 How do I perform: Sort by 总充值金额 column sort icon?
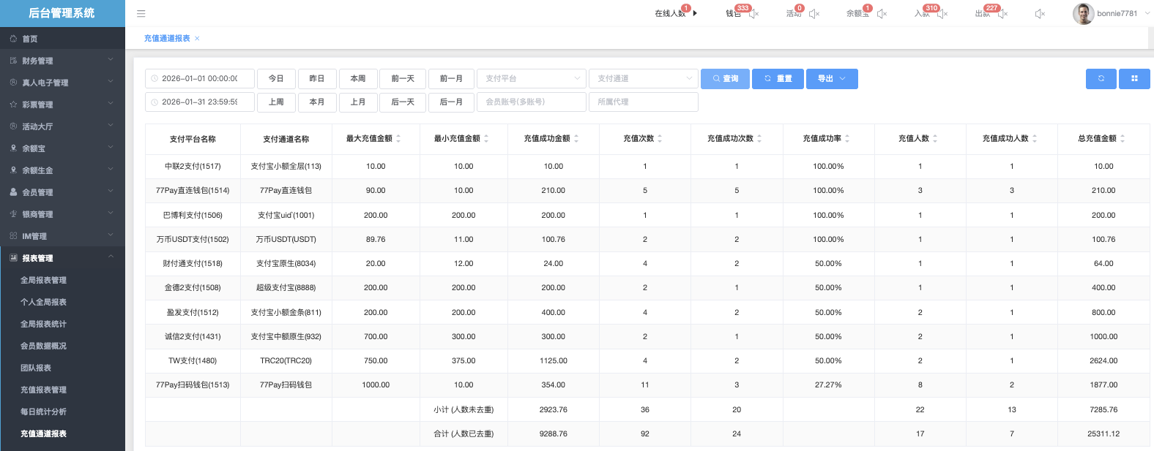(1123, 138)
